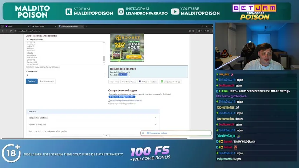The image size is (299, 168).
Task: Click the WhatsApp icon on the share button
Action: (x=162, y=82)
